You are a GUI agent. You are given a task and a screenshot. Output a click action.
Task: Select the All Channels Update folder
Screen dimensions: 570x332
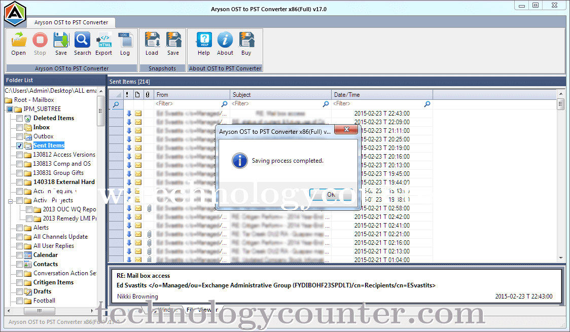click(60, 237)
